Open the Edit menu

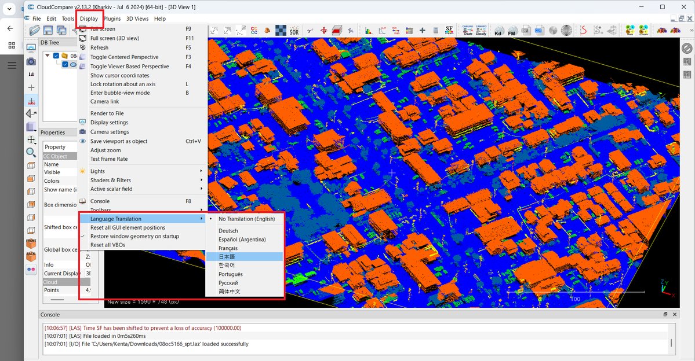click(52, 19)
